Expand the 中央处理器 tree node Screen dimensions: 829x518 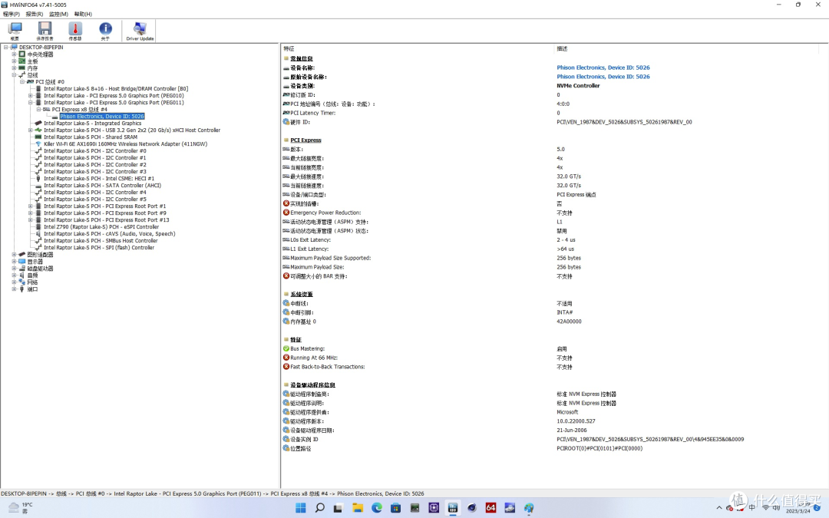(x=15, y=54)
